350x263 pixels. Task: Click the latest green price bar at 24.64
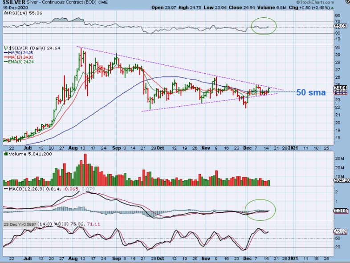point(269,90)
